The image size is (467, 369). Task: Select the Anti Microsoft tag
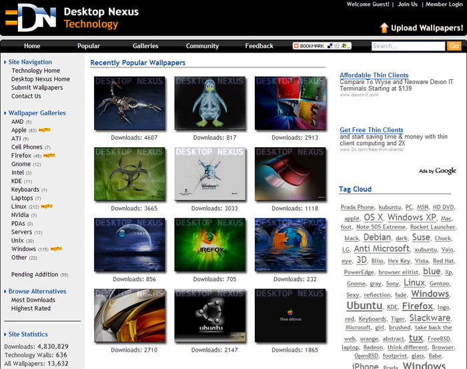click(382, 248)
